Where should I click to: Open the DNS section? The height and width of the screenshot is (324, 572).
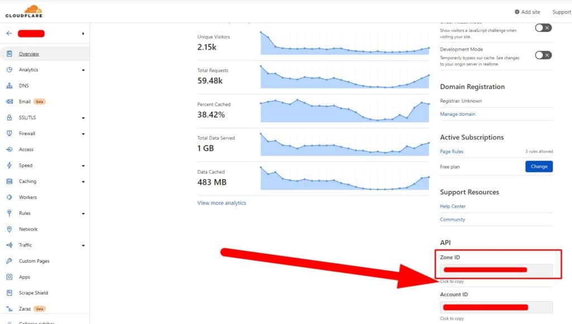(23, 85)
